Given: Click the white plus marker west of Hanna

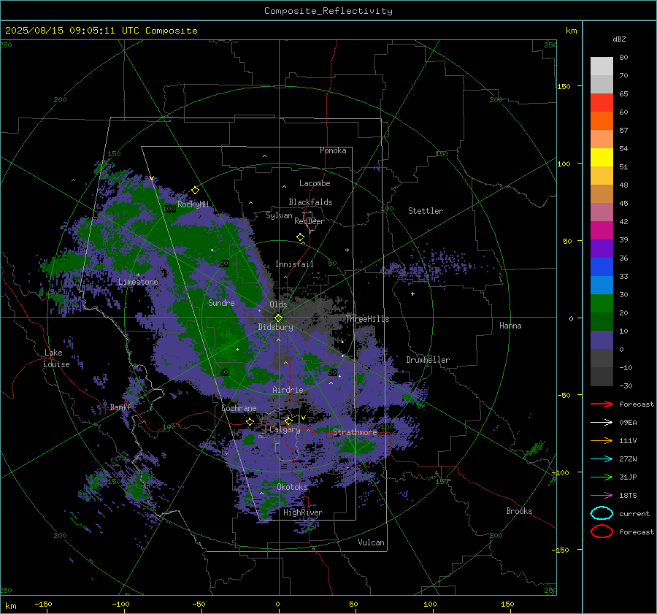Looking at the screenshot, I should pyautogui.click(x=412, y=293).
